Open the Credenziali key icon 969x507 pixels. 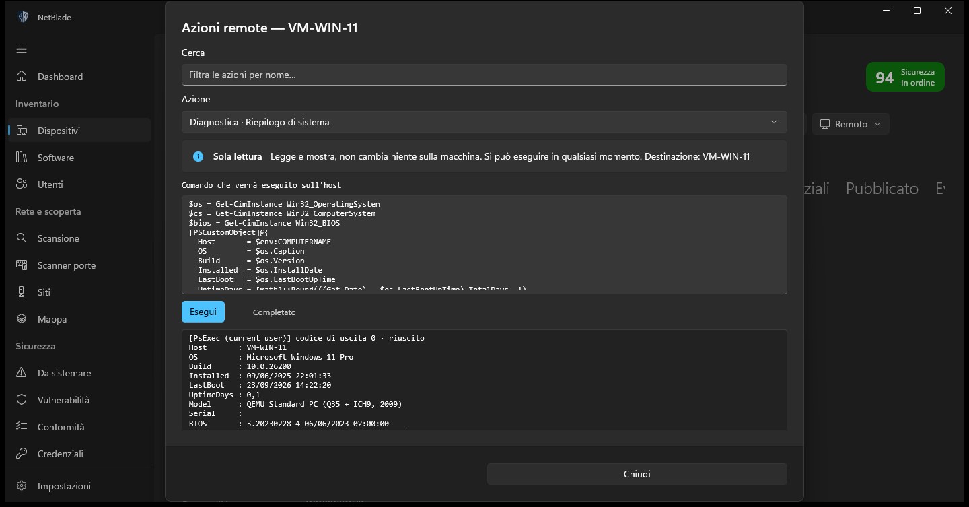tap(22, 453)
